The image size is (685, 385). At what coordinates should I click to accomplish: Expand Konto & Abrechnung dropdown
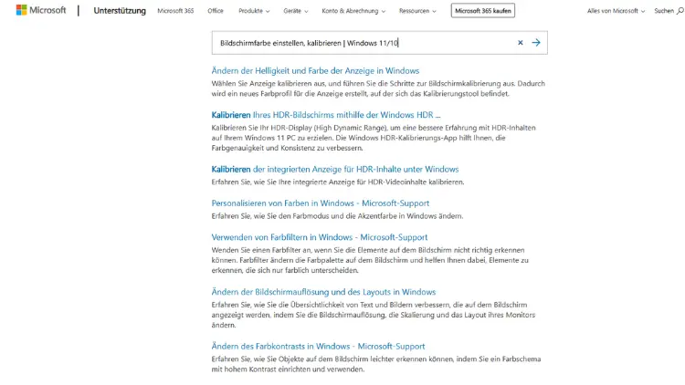(x=353, y=11)
